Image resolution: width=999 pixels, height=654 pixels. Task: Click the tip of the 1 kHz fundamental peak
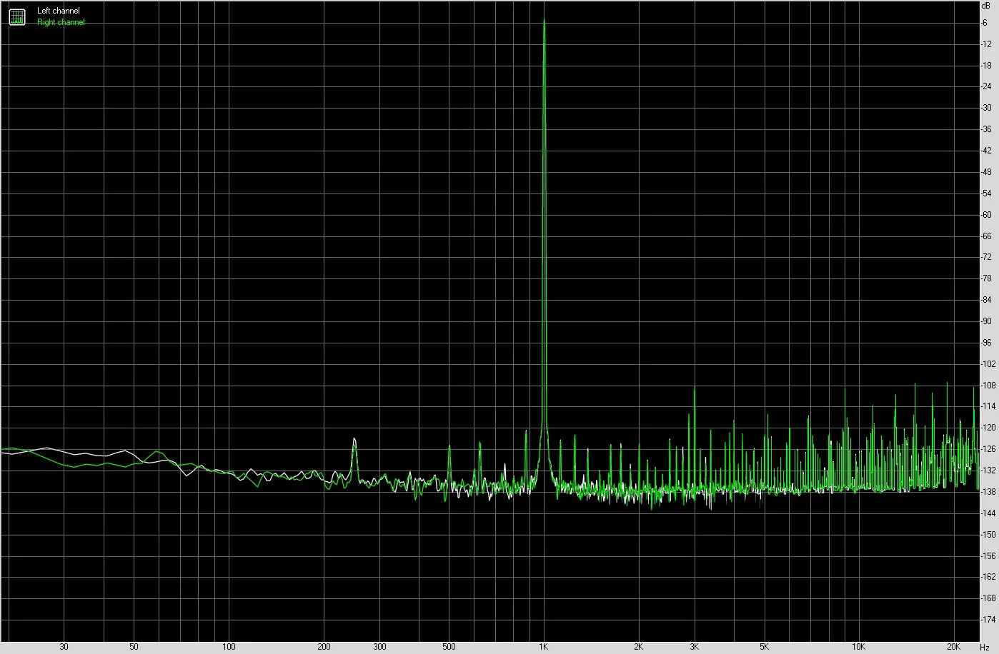coord(545,20)
